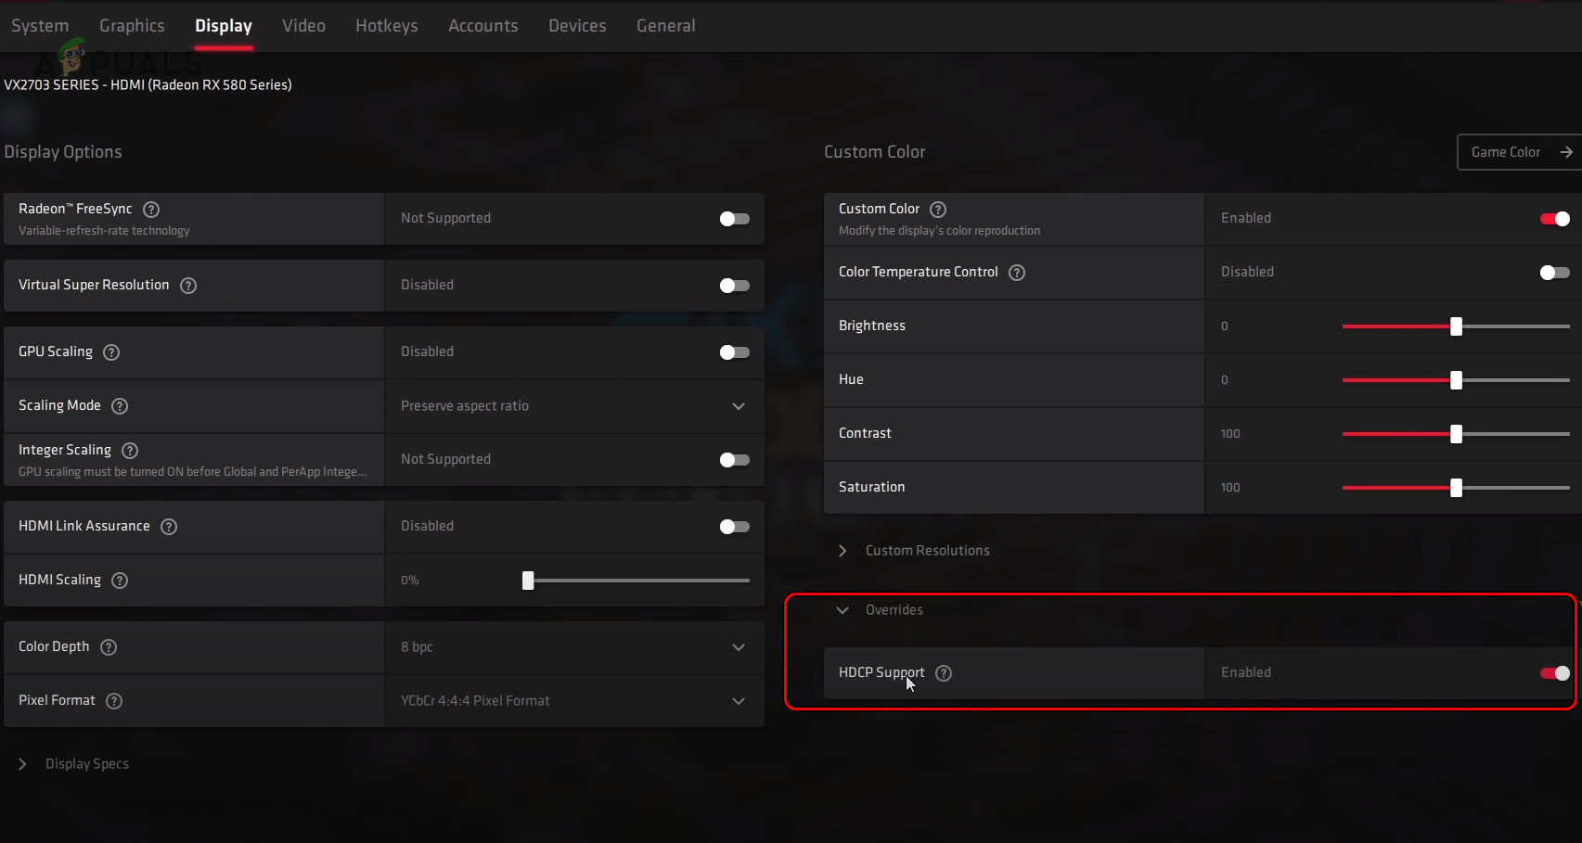Click the Game Color arrow icon
The width and height of the screenshot is (1582, 843).
point(1568,152)
